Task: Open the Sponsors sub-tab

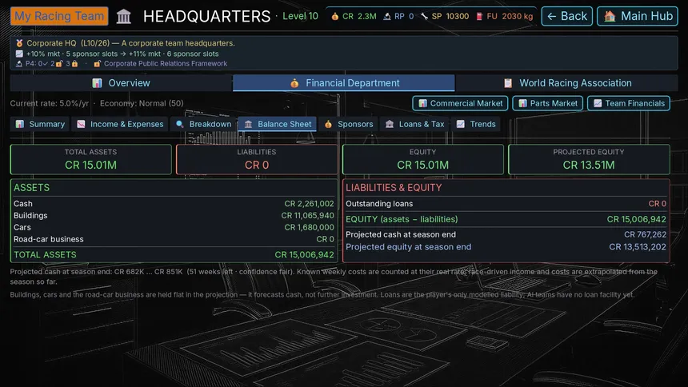Action: 349,124
